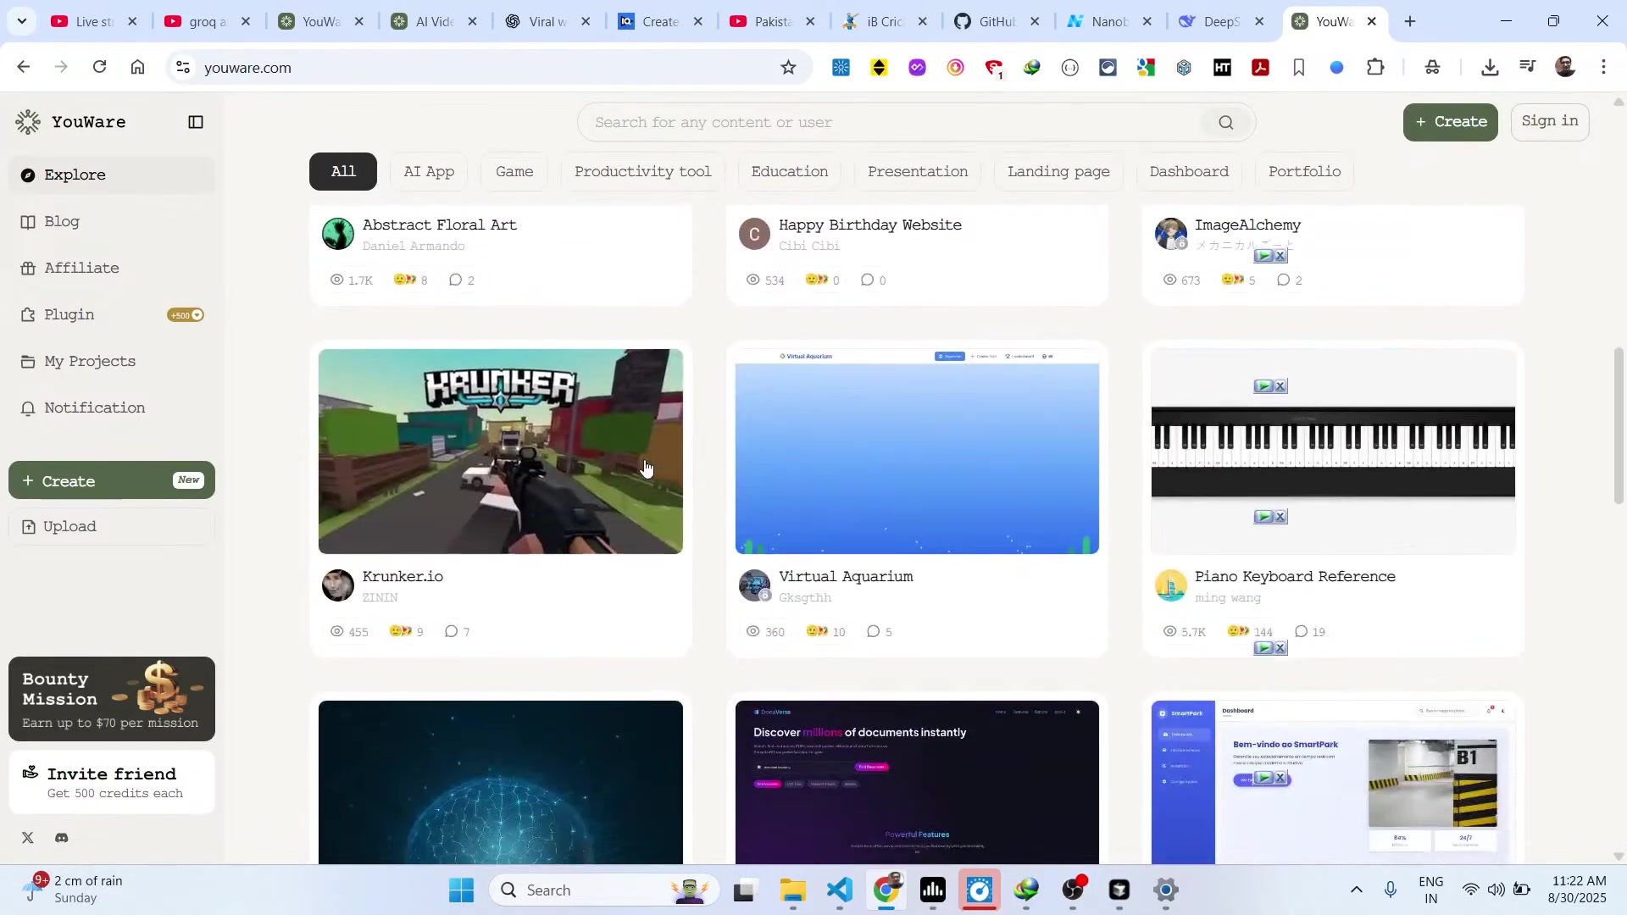1627x915 pixels.
Task: Open YouWare's Discord link icon
Action: click(x=62, y=838)
